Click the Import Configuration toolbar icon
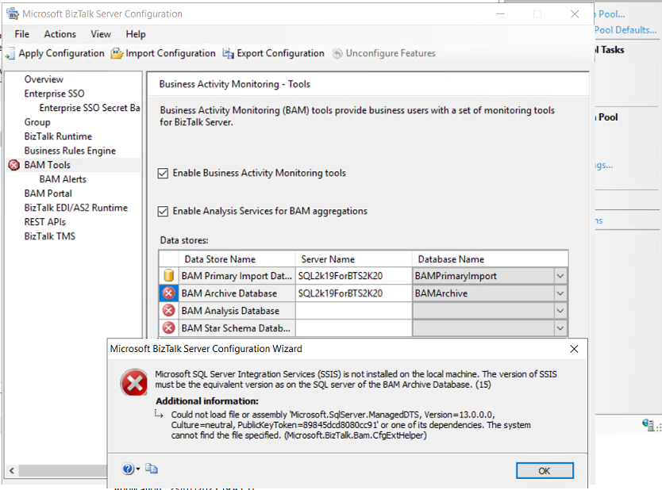Viewport: 662px width, 490px height. 116,53
